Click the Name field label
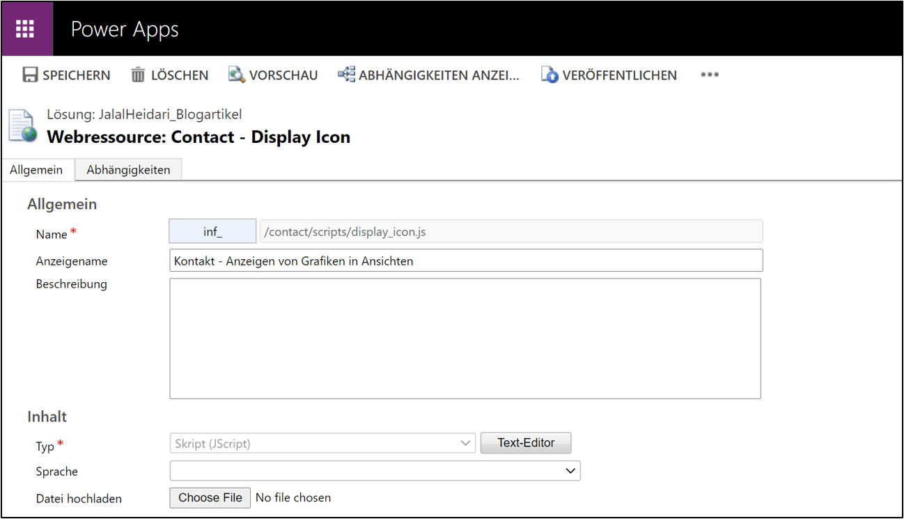Image resolution: width=904 pixels, height=519 pixels. [52, 235]
